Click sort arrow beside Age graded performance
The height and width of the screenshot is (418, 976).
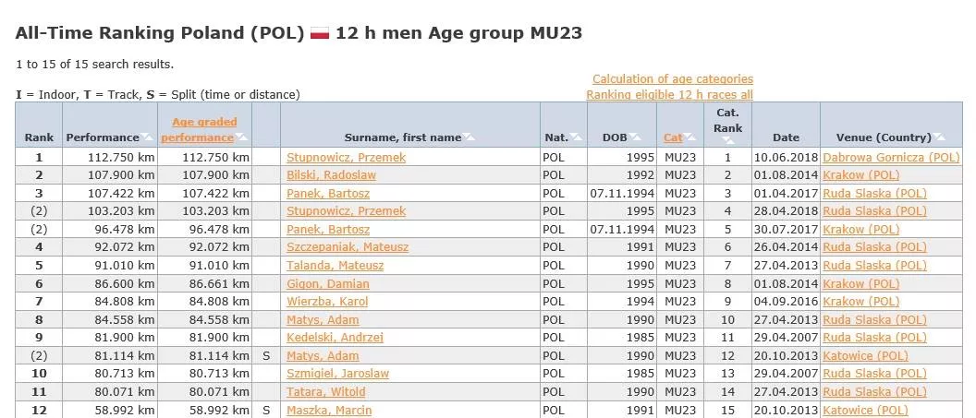[x=242, y=137]
